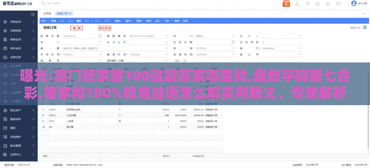This screenshot has width=370, height=168.
Task: Click the 更多... link in the form
Action: coord(178,60)
